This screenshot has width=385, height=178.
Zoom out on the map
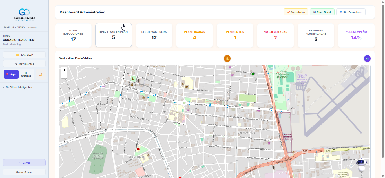pos(64,76)
